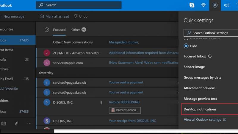Viewport: 238px width, 134px height.
Task: Click Focused Inbox setting label
Action: [x=195, y=56]
